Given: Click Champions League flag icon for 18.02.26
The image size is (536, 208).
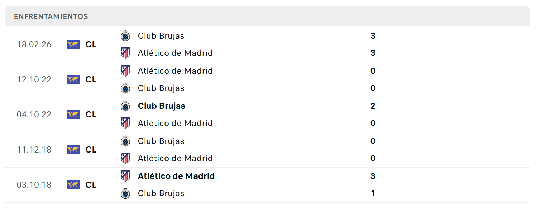Looking at the screenshot, I should 73,44.
